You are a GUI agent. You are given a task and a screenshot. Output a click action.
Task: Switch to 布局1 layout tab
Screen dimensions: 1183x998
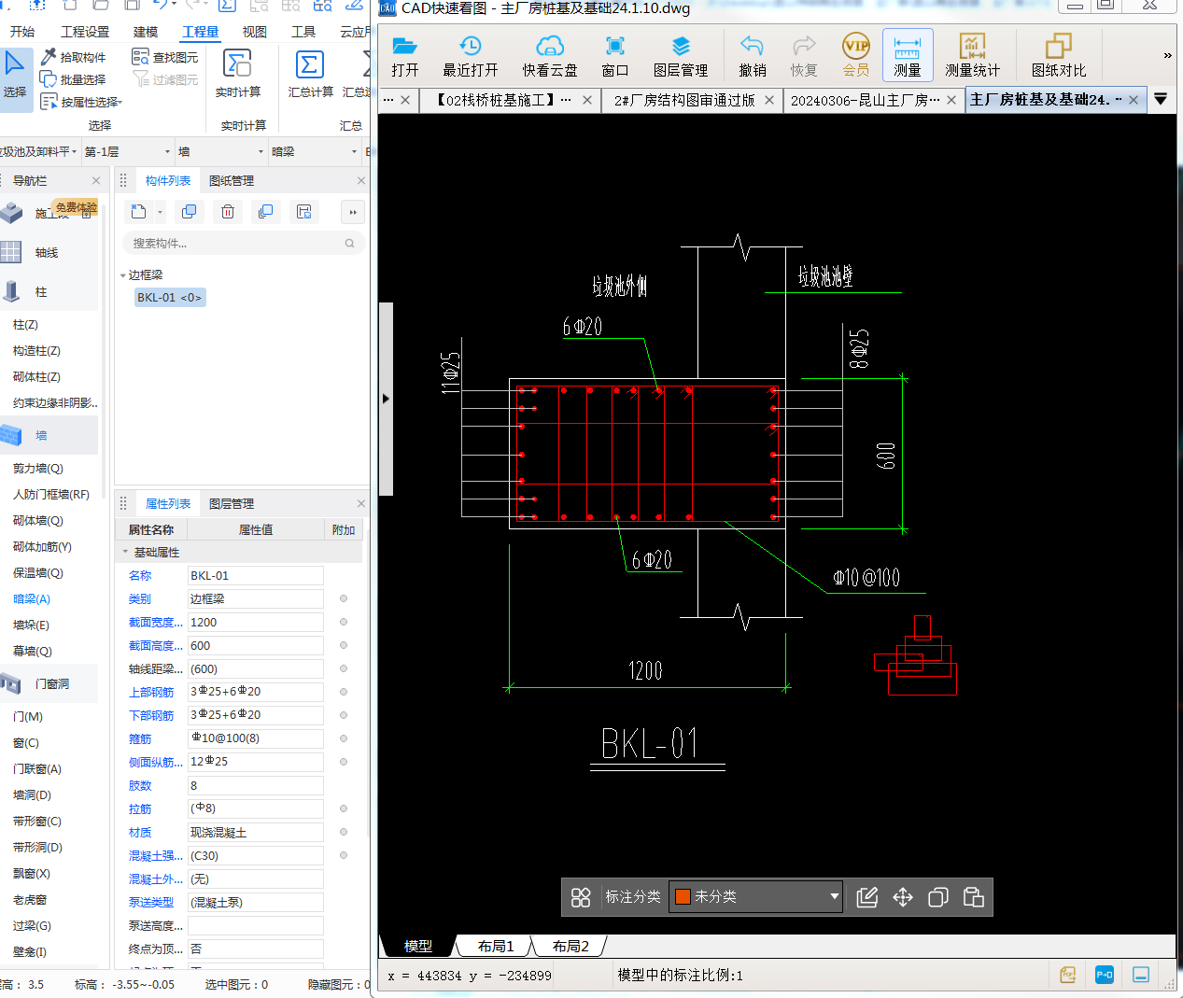coord(496,946)
